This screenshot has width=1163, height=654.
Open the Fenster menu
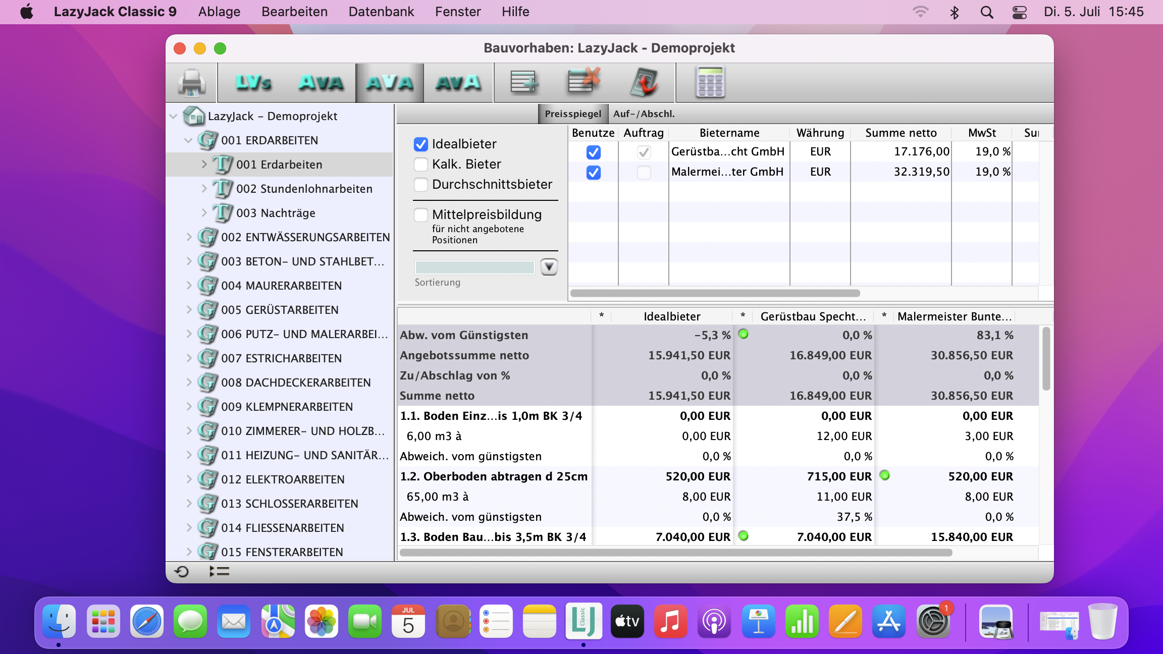[x=458, y=12]
